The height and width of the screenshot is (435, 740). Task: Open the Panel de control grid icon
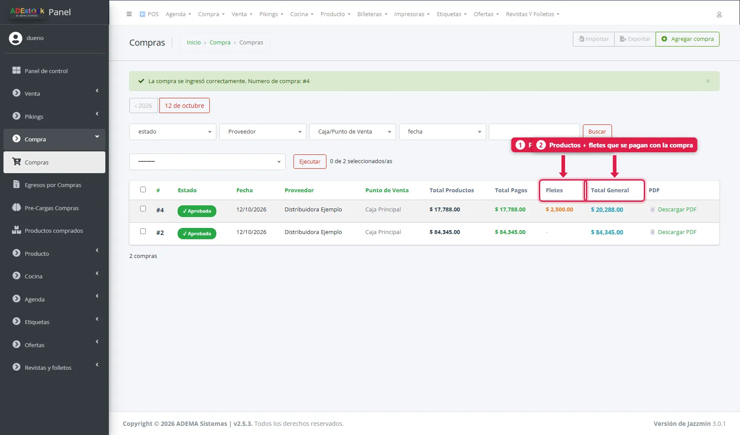17,70
